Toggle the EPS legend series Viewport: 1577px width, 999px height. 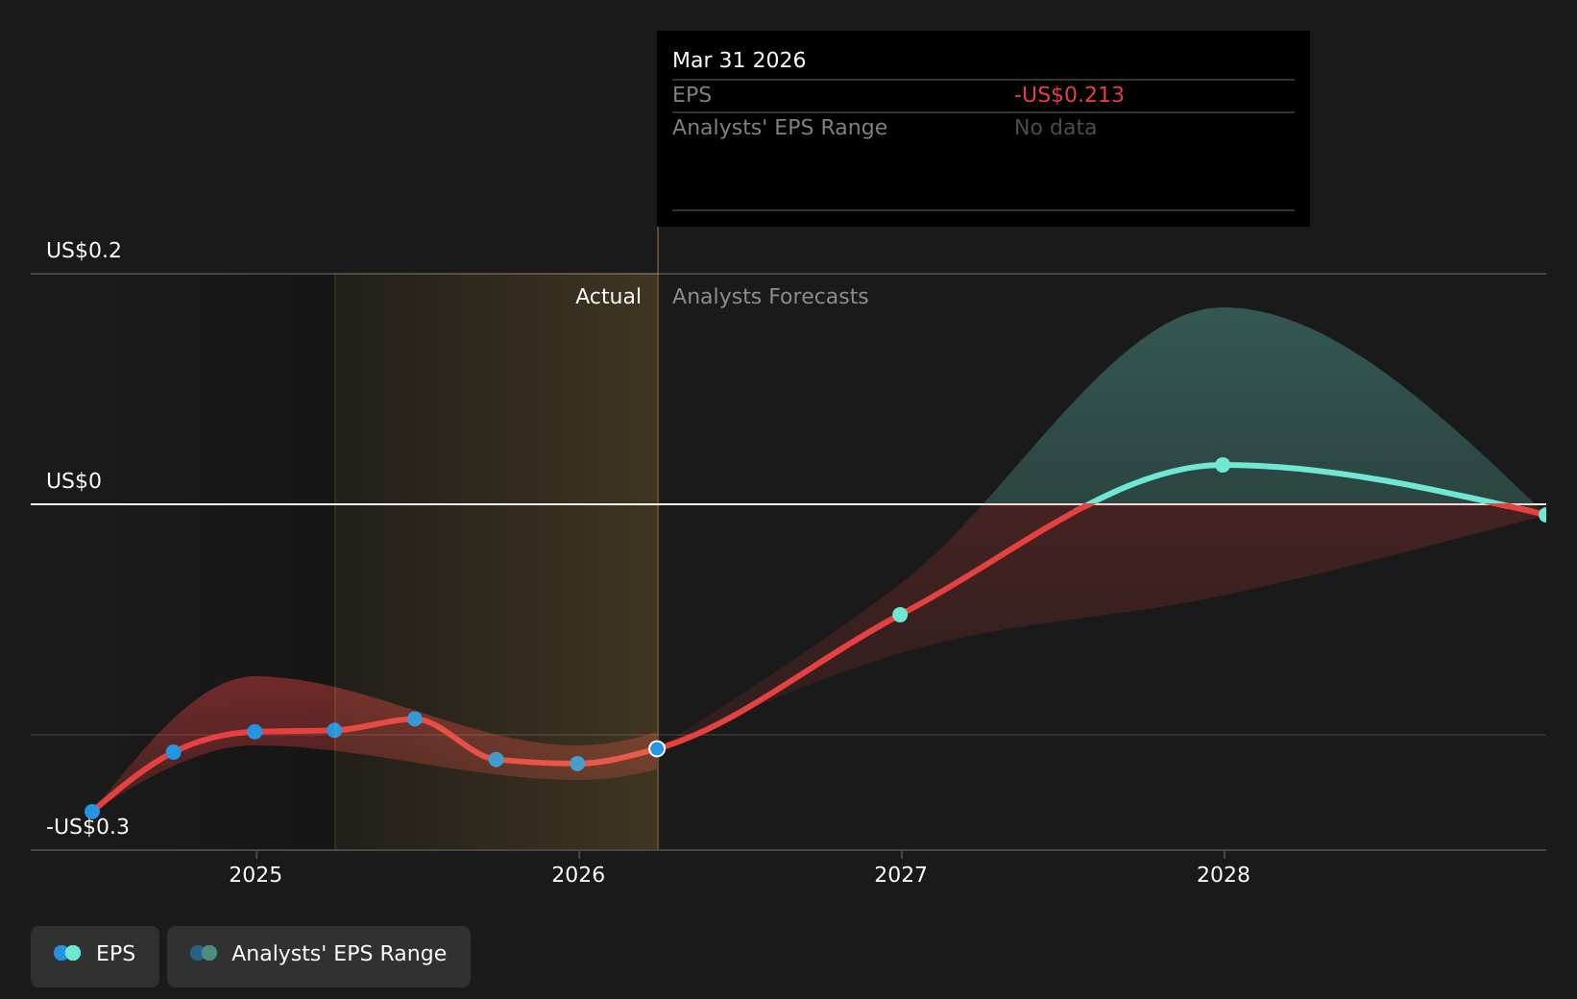(x=95, y=956)
